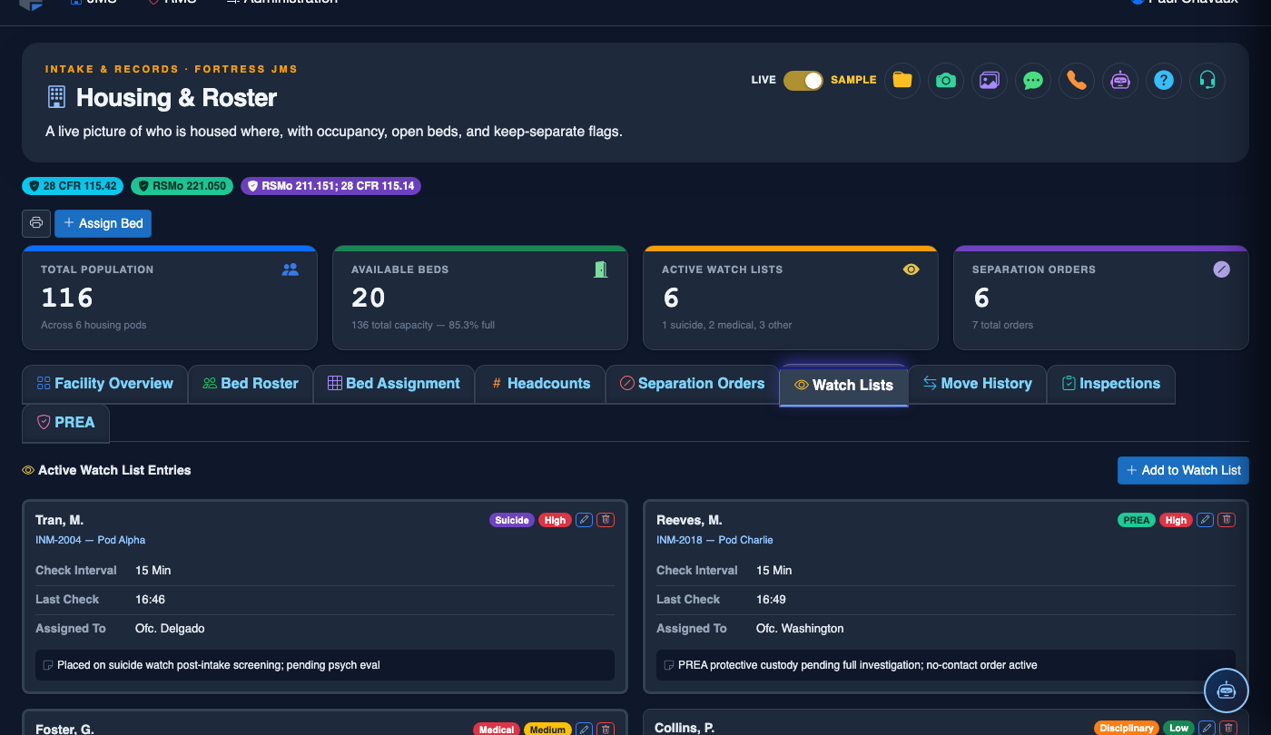Image resolution: width=1271 pixels, height=735 pixels.
Task: Click the orange phone call icon
Action: (x=1077, y=80)
